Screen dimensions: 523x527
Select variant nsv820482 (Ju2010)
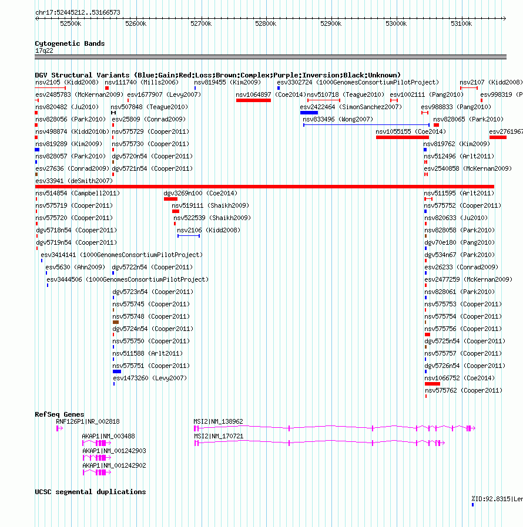pyautogui.click(x=67, y=107)
